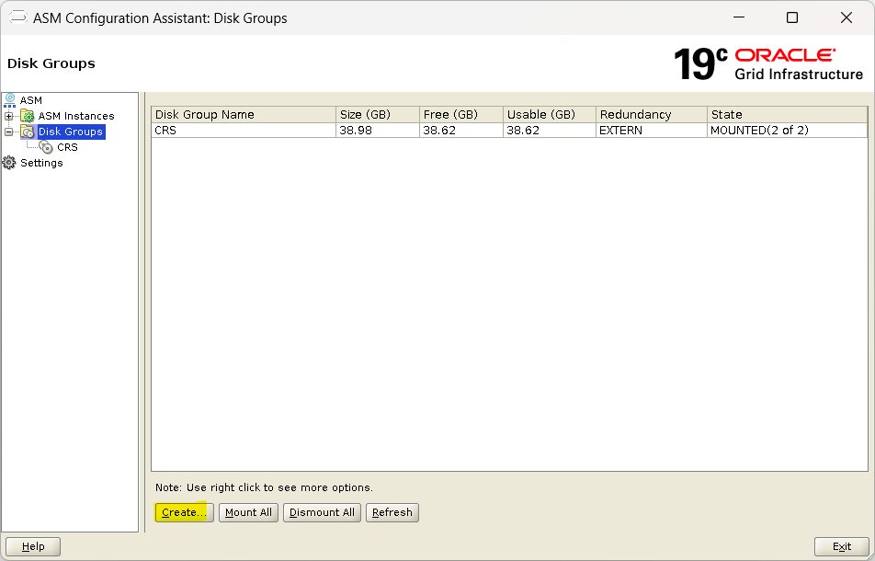Exit the ASM Configuration Assistant
875x561 pixels.
click(842, 546)
